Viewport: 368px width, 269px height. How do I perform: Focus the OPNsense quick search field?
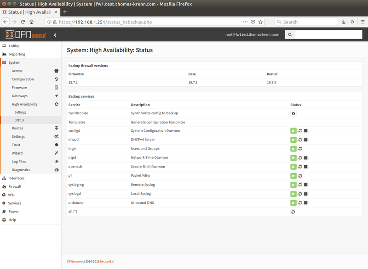pos(328,34)
